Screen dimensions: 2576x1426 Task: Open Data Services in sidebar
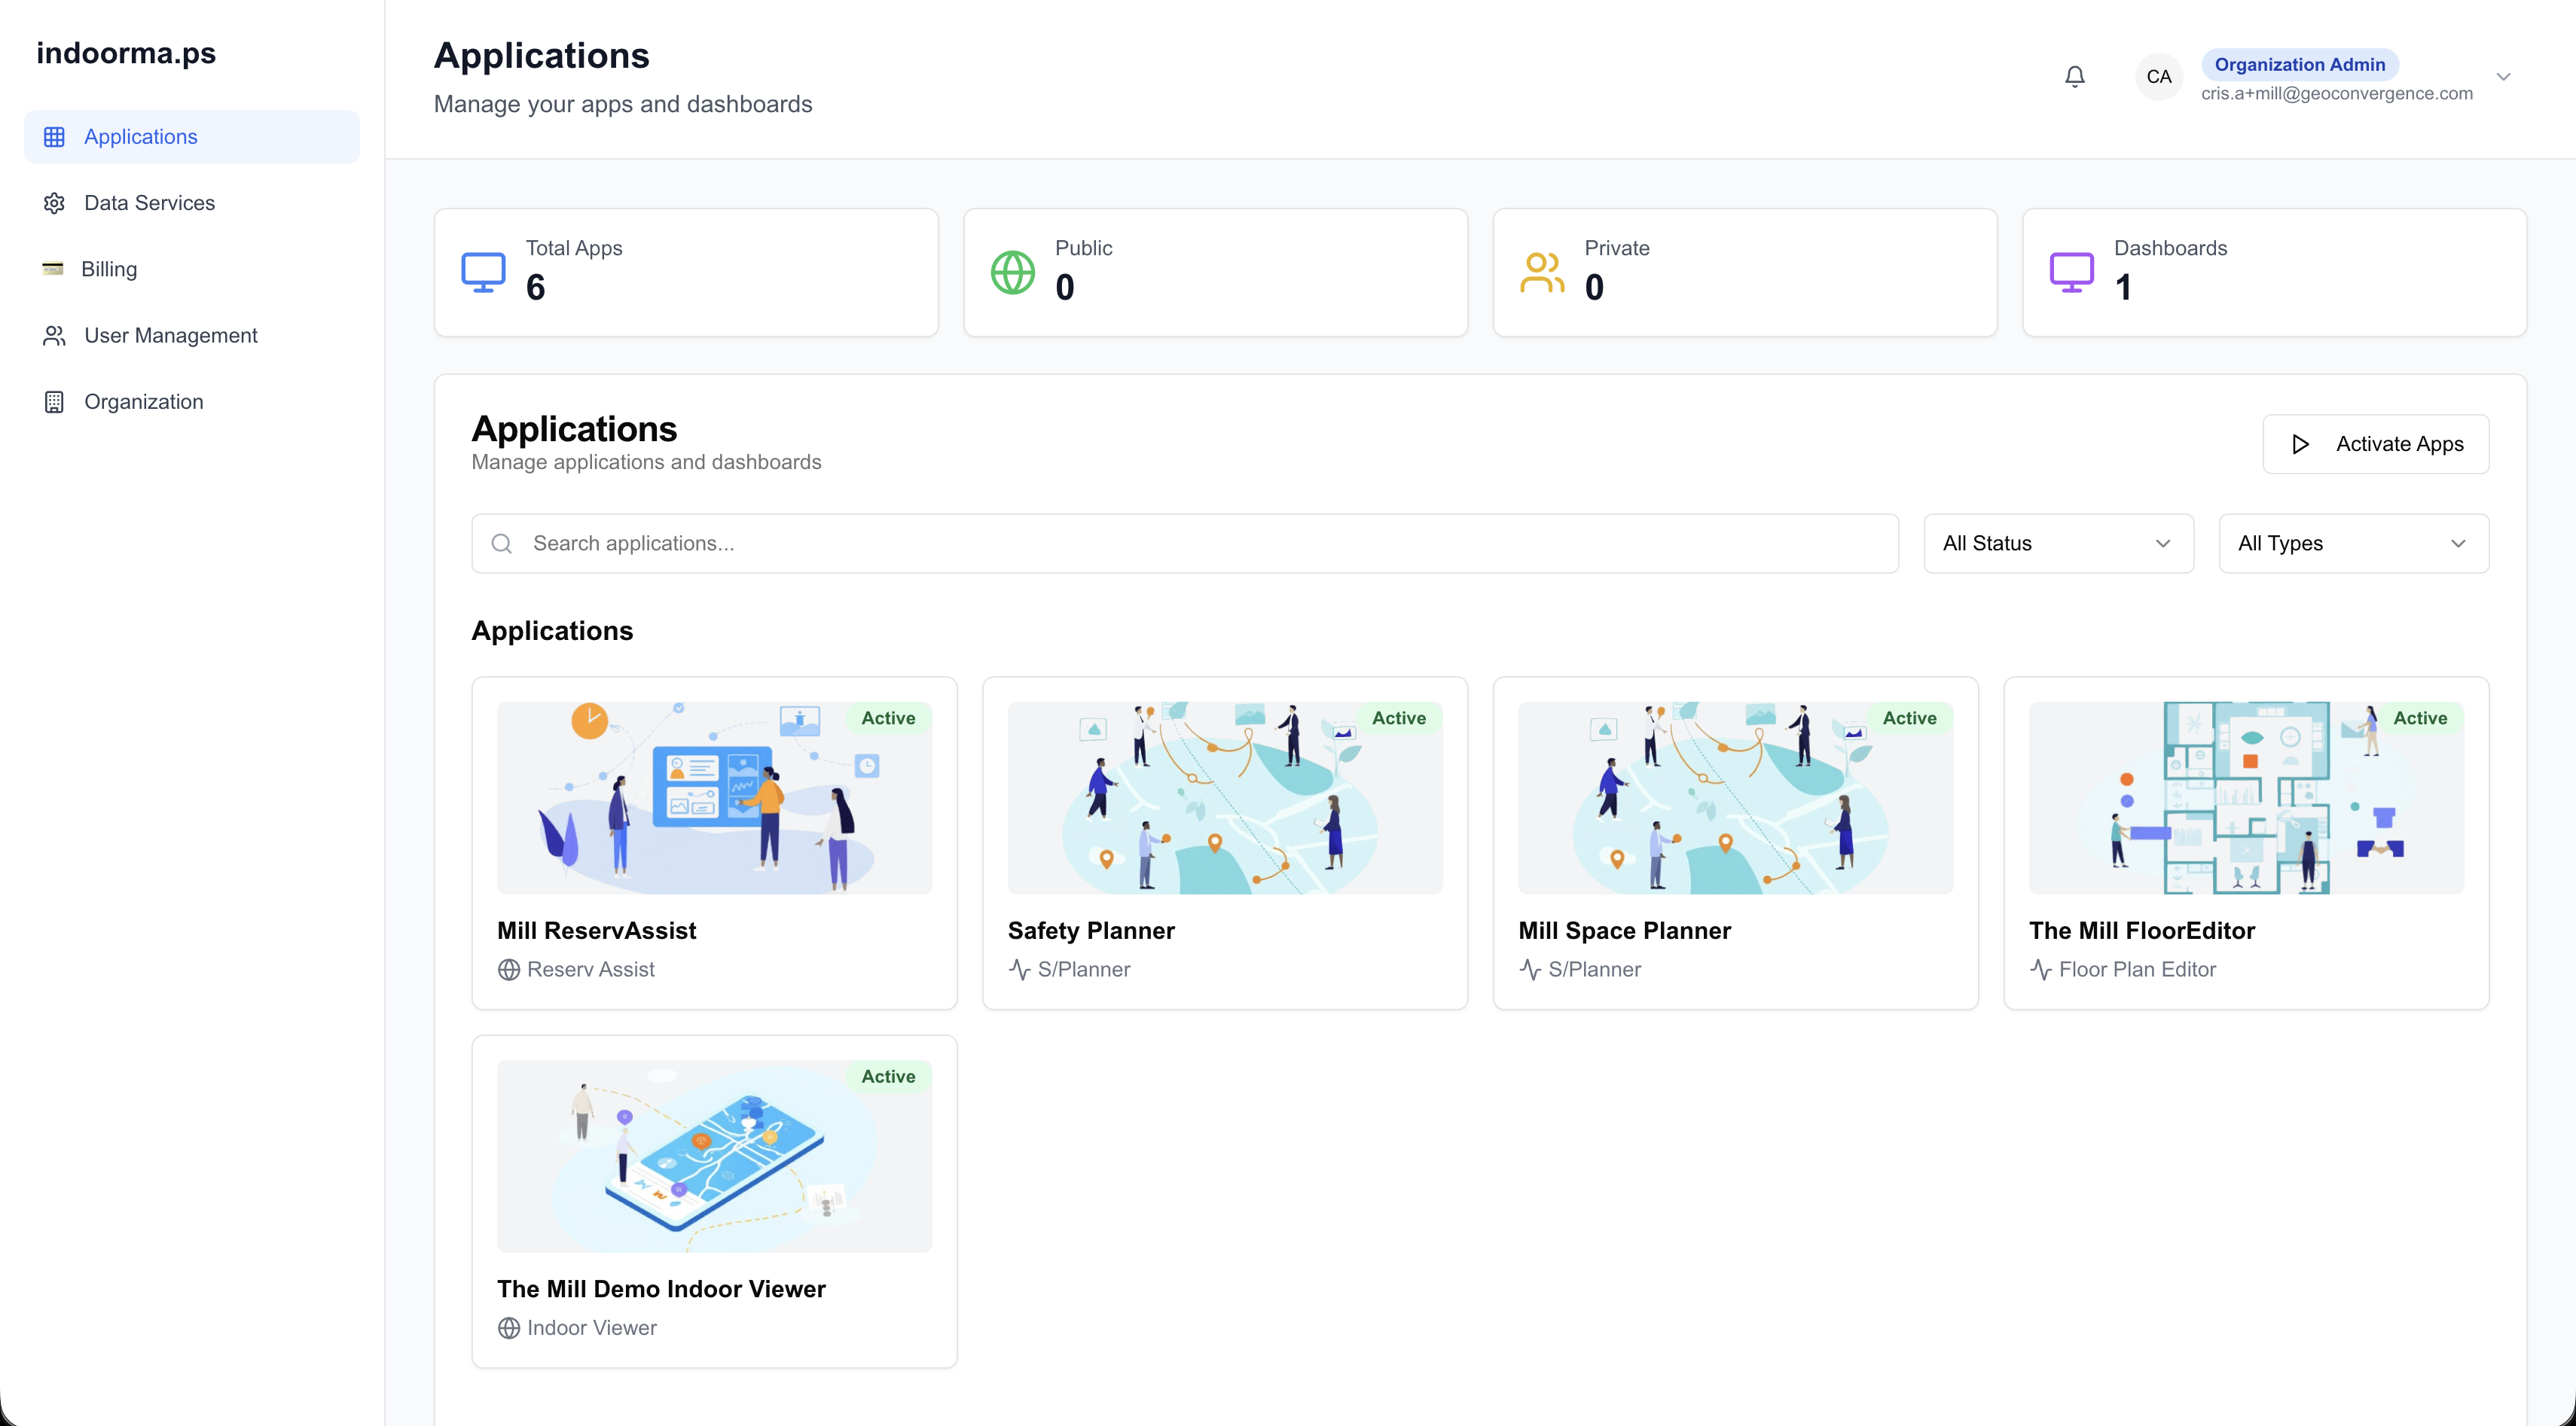(x=192, y=203)
